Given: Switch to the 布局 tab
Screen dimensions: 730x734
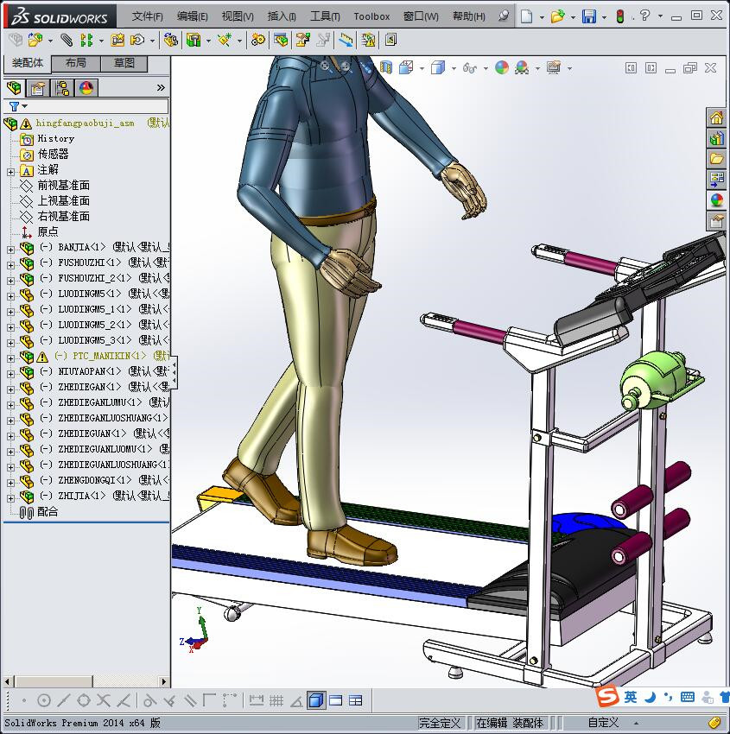Looking at the screenshot, I should pos(75,63).
